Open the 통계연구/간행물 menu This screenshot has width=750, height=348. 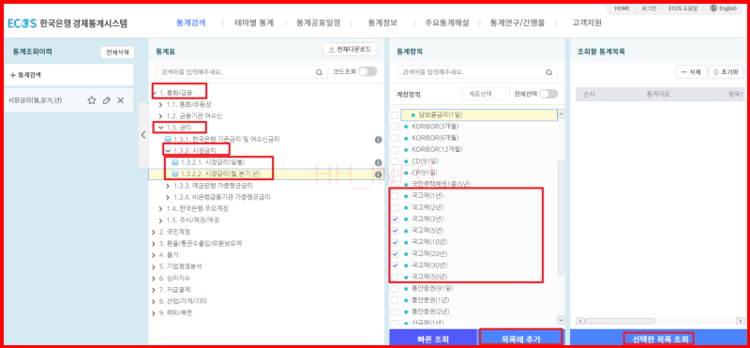517,23
